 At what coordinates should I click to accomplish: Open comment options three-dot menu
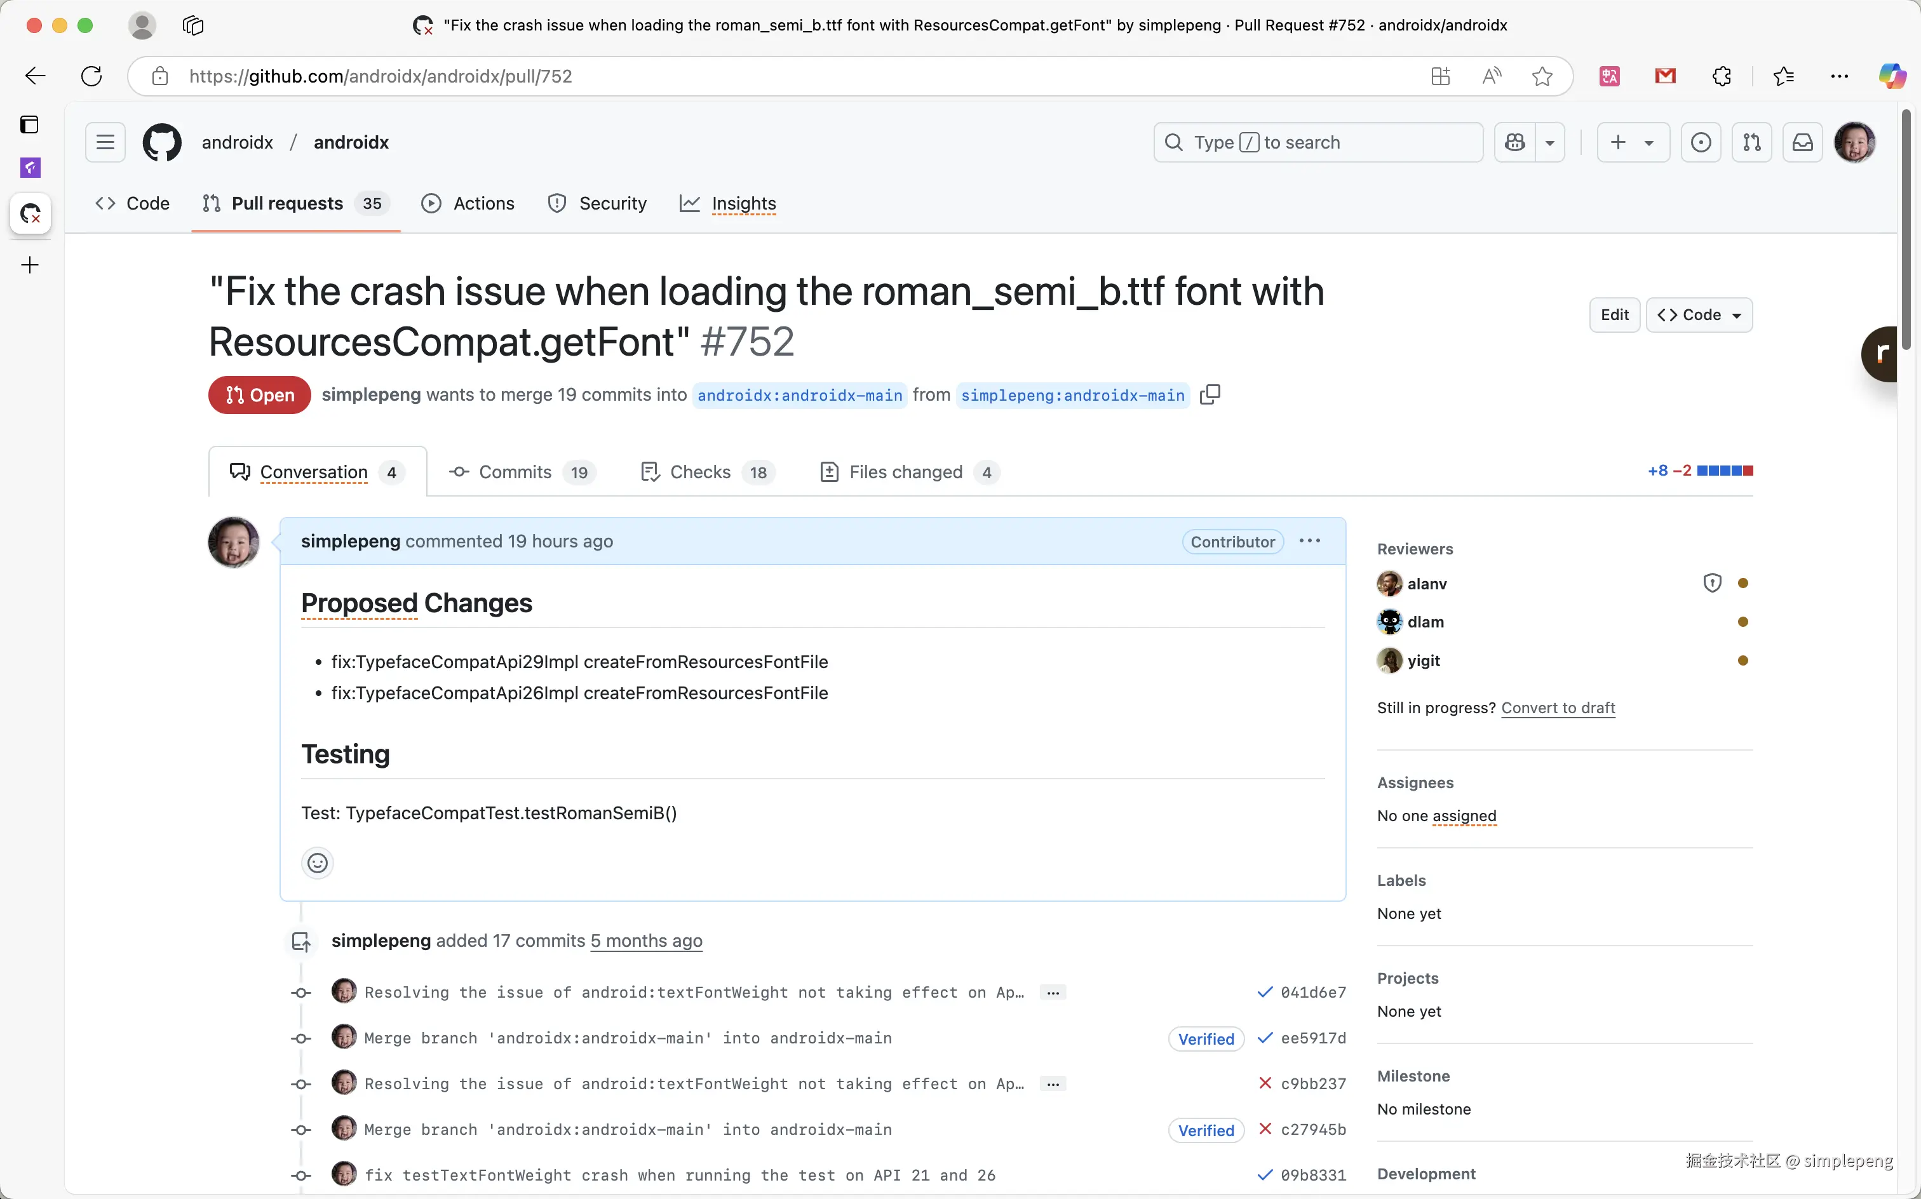tap(1309, 541)
